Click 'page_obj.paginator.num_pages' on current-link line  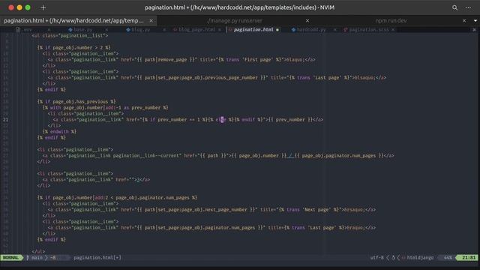click(339, 156)
